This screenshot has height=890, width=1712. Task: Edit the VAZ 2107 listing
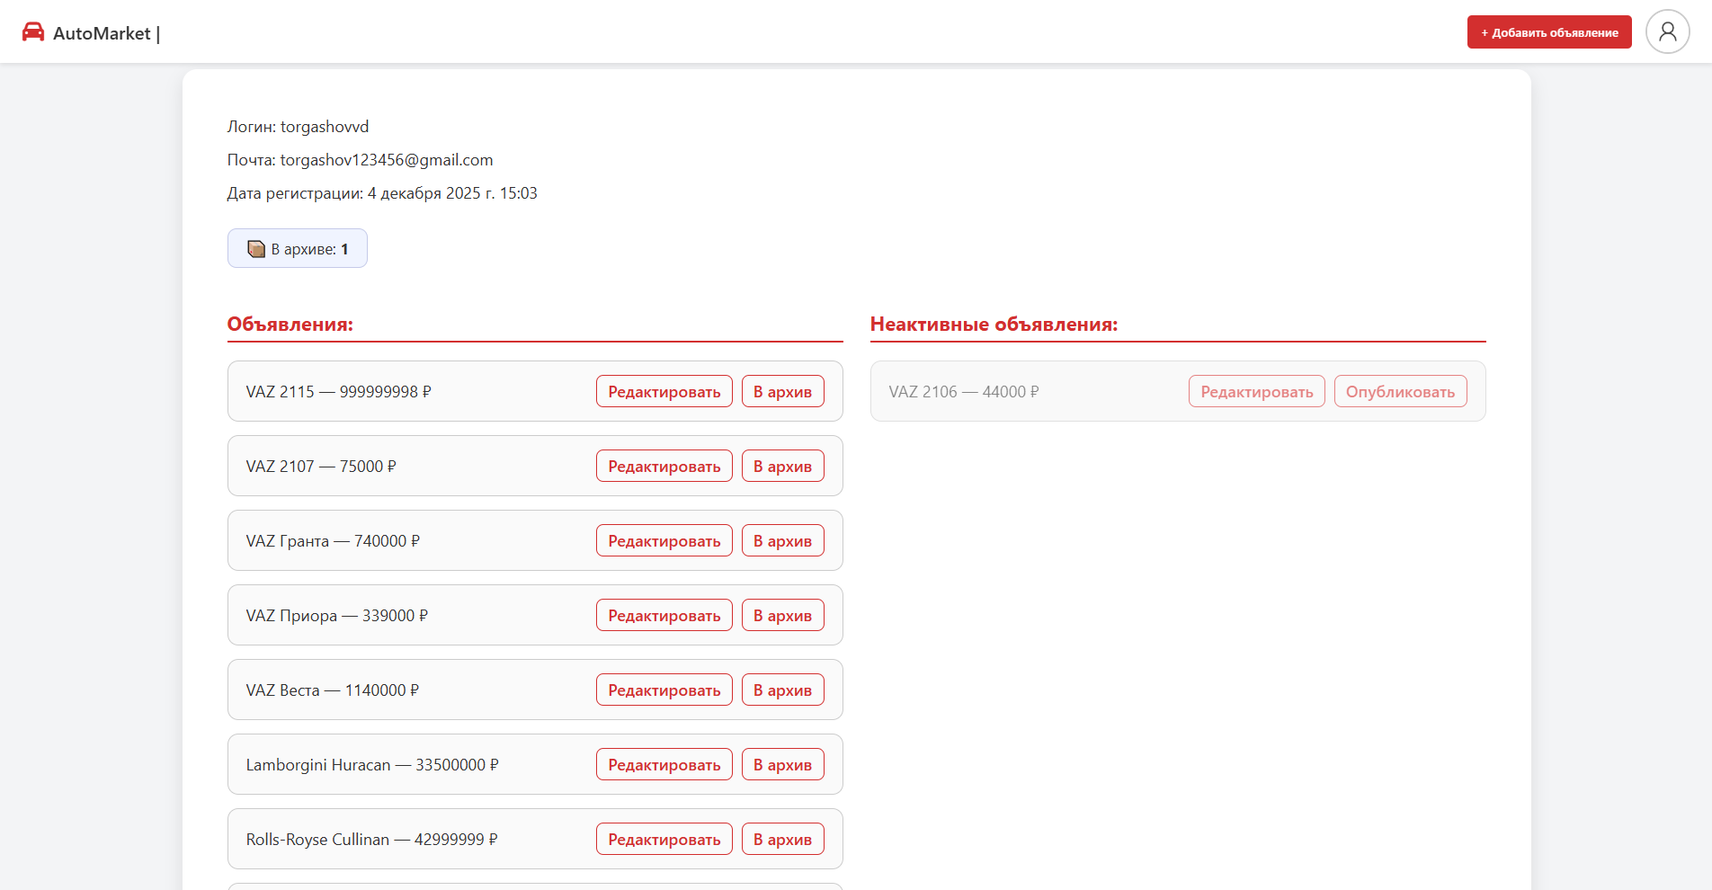click(664, 467)
